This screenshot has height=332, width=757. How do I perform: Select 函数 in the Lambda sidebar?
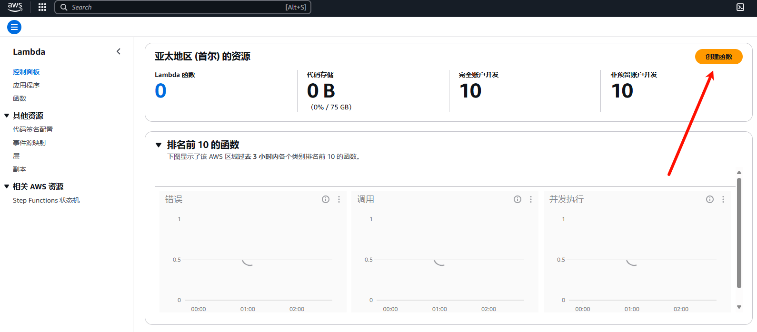coord(20,98)
